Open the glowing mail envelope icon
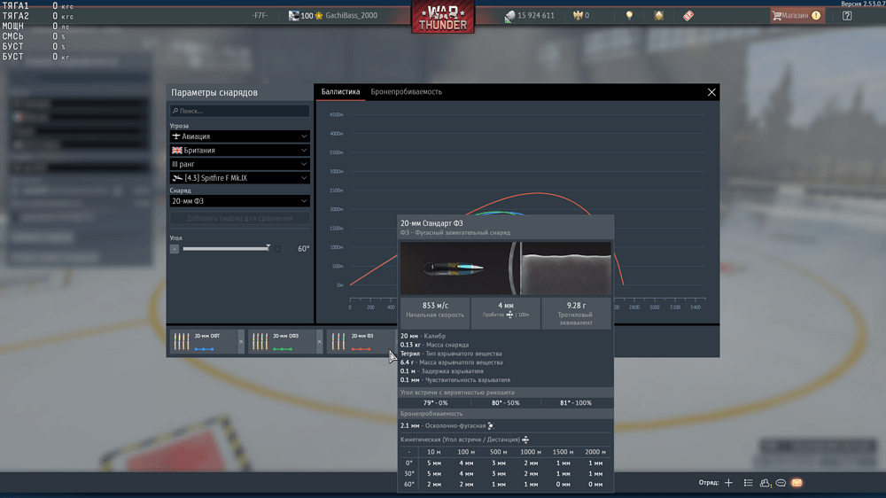Image resolution: width=886 pixels, height=498 pixels. [x=797, y=483]
